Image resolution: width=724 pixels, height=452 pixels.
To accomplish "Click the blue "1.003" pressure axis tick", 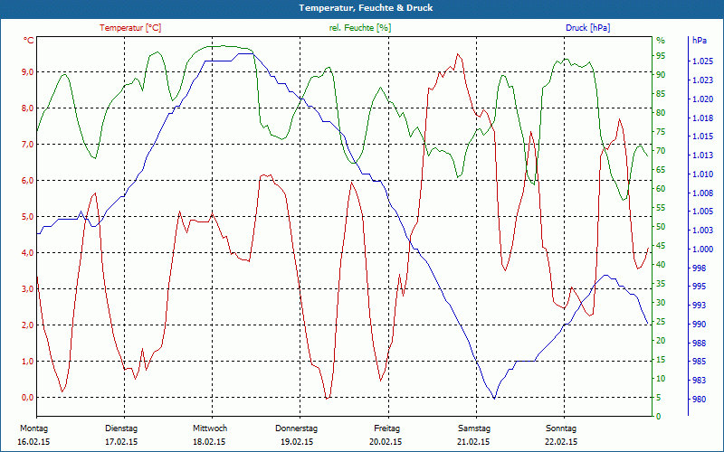I will [702, 231].
